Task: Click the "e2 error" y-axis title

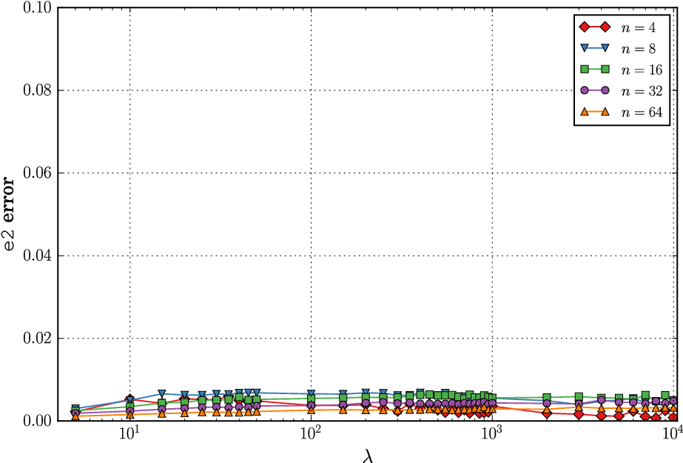Action: (9, 213)
